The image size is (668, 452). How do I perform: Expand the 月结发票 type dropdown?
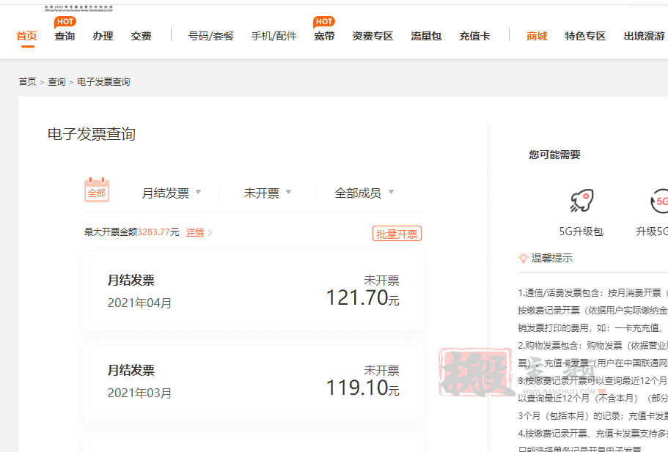(171, 193)
